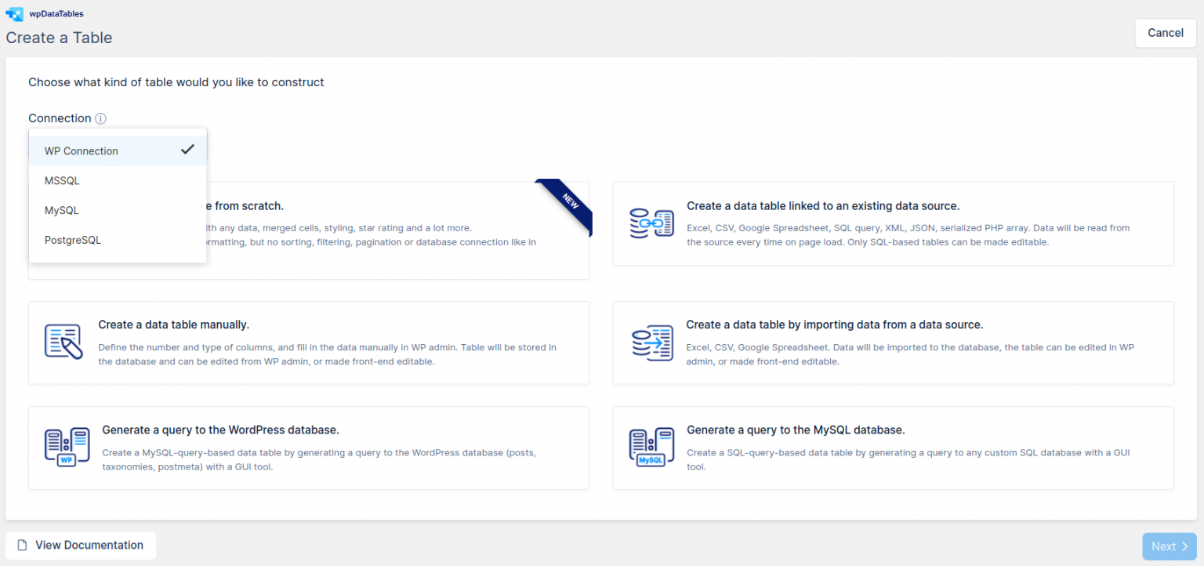The width and height of the screenshot is (1204, 566).
Task: Select the checked WP Connection option
Action: [x=81, y=151]
